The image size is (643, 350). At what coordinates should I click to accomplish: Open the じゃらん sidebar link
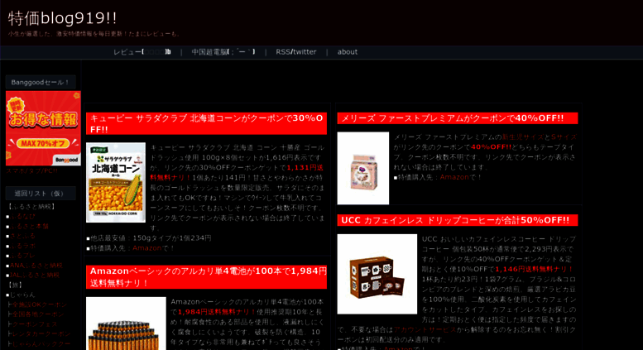coord(23,295)
